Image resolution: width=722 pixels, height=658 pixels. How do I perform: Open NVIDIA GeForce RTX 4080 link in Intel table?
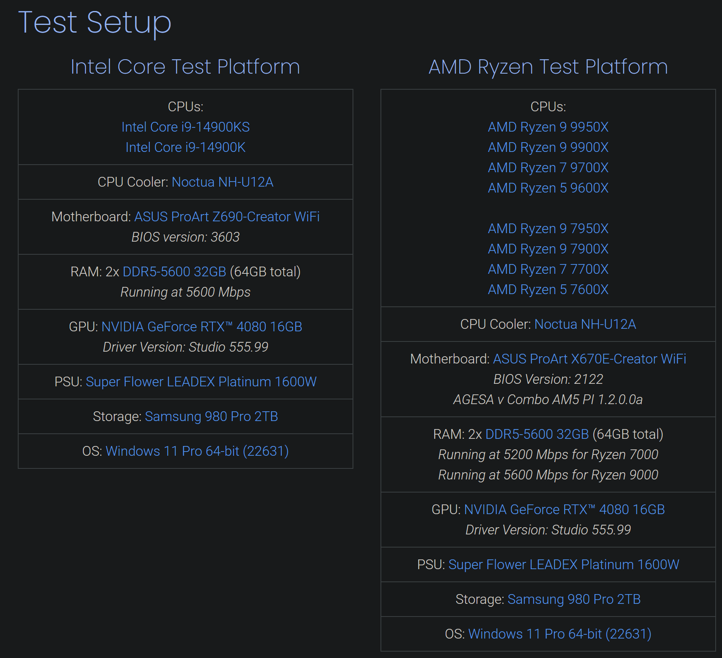202,327
